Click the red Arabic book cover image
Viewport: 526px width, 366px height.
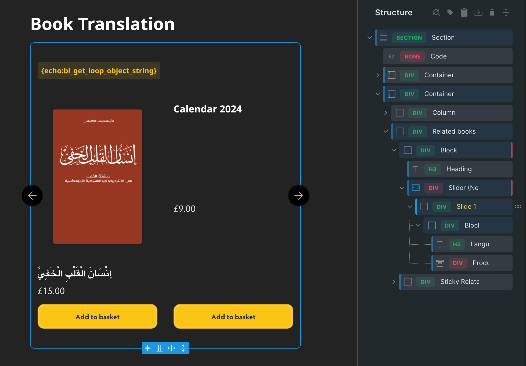click(x=98, y=176)
